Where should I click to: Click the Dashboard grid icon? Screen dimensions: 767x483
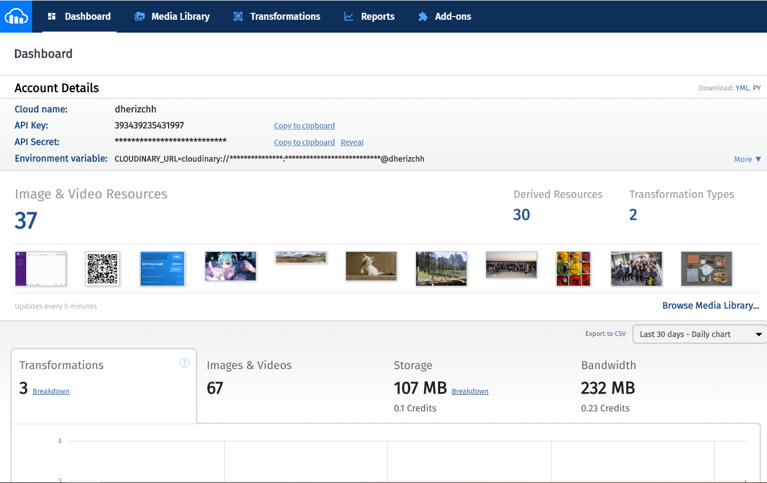click(52, 17)
